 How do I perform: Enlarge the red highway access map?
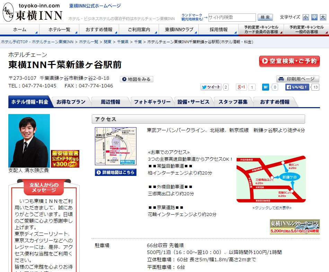point(271,179)
